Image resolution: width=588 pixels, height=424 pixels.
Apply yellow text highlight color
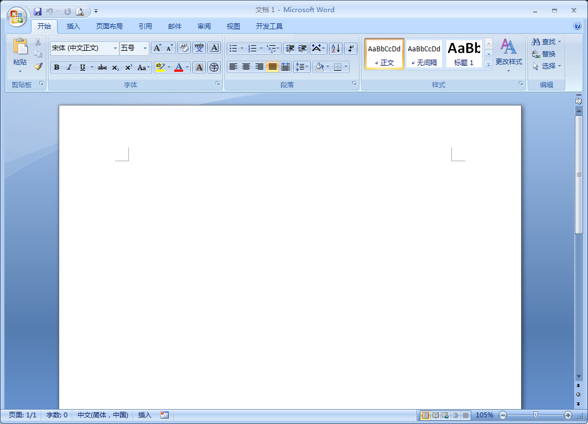pyautogui.click(x=160, y=67)
